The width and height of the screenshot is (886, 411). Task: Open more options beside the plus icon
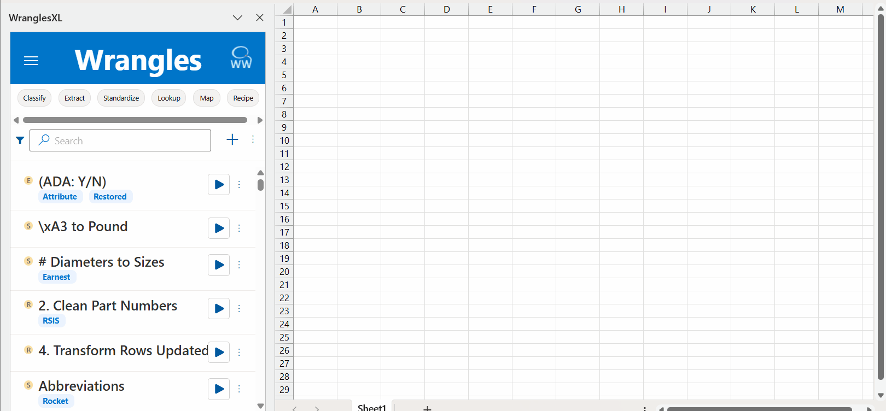coord(253,139)
